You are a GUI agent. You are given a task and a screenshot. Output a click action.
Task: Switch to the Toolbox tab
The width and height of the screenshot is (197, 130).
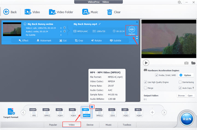[127, 125]
